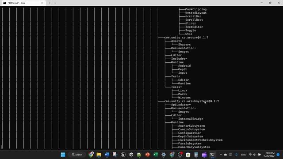Select the "DOScmd" - tree tab
Image resolution: width=283 pixels, height=159 pixels.
pos(23,3)
